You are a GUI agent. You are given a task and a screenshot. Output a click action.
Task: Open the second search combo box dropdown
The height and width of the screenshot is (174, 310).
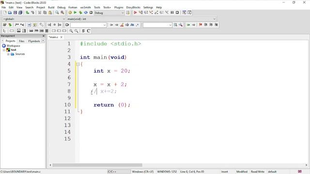pyautogui.click(x=170, y=25)
